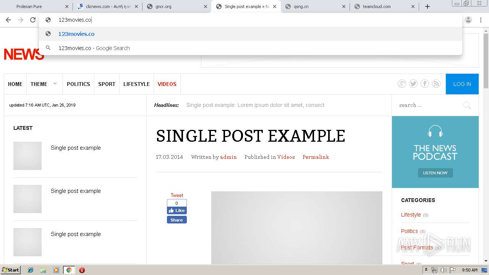Open a new tab with the plus button
Viewport: 489px width, 275px height.
coord(427,6)
